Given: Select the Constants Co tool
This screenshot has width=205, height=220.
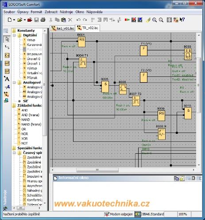Looking at the screenshot, I should (7, 55).
